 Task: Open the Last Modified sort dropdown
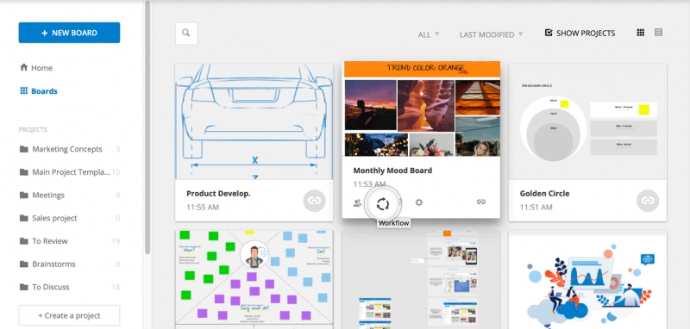[x=491, y=34]
